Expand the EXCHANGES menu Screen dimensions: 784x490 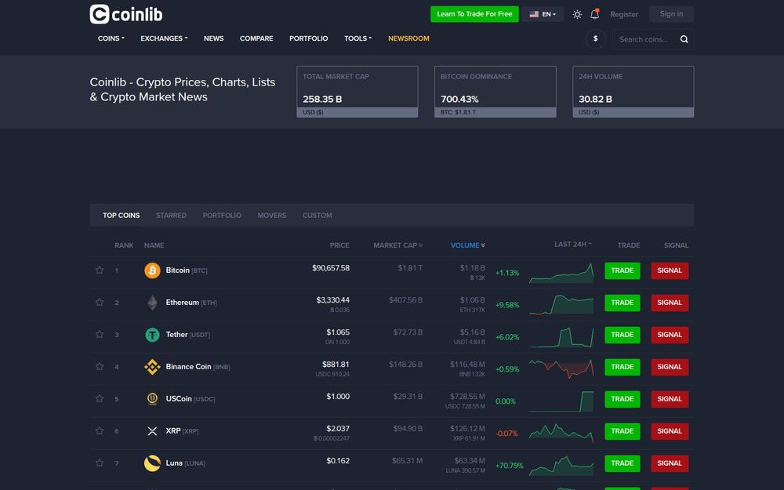(164, 38)
